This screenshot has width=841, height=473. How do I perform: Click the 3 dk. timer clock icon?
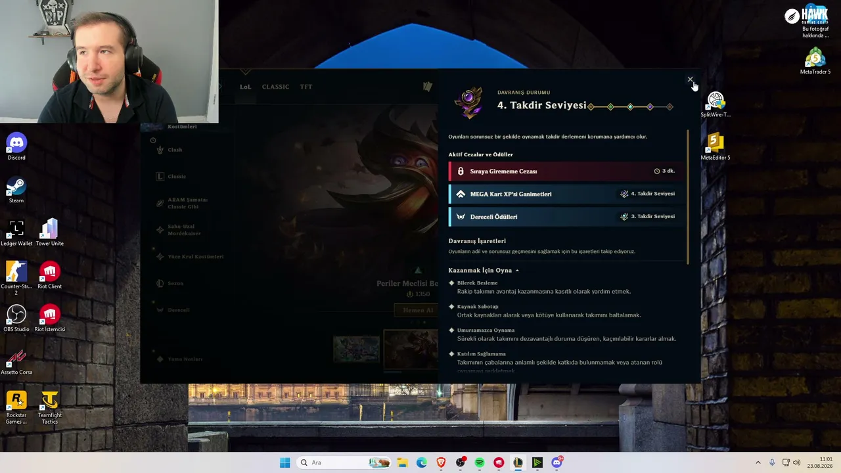[657, 171]
